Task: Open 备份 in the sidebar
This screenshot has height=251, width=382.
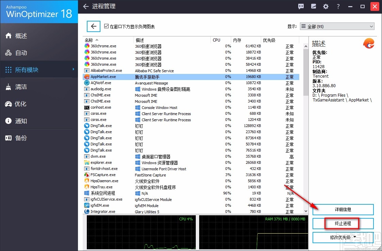Action: 39,138
